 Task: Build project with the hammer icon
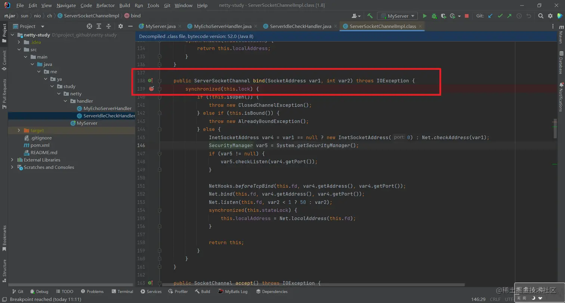coord(370,16)
